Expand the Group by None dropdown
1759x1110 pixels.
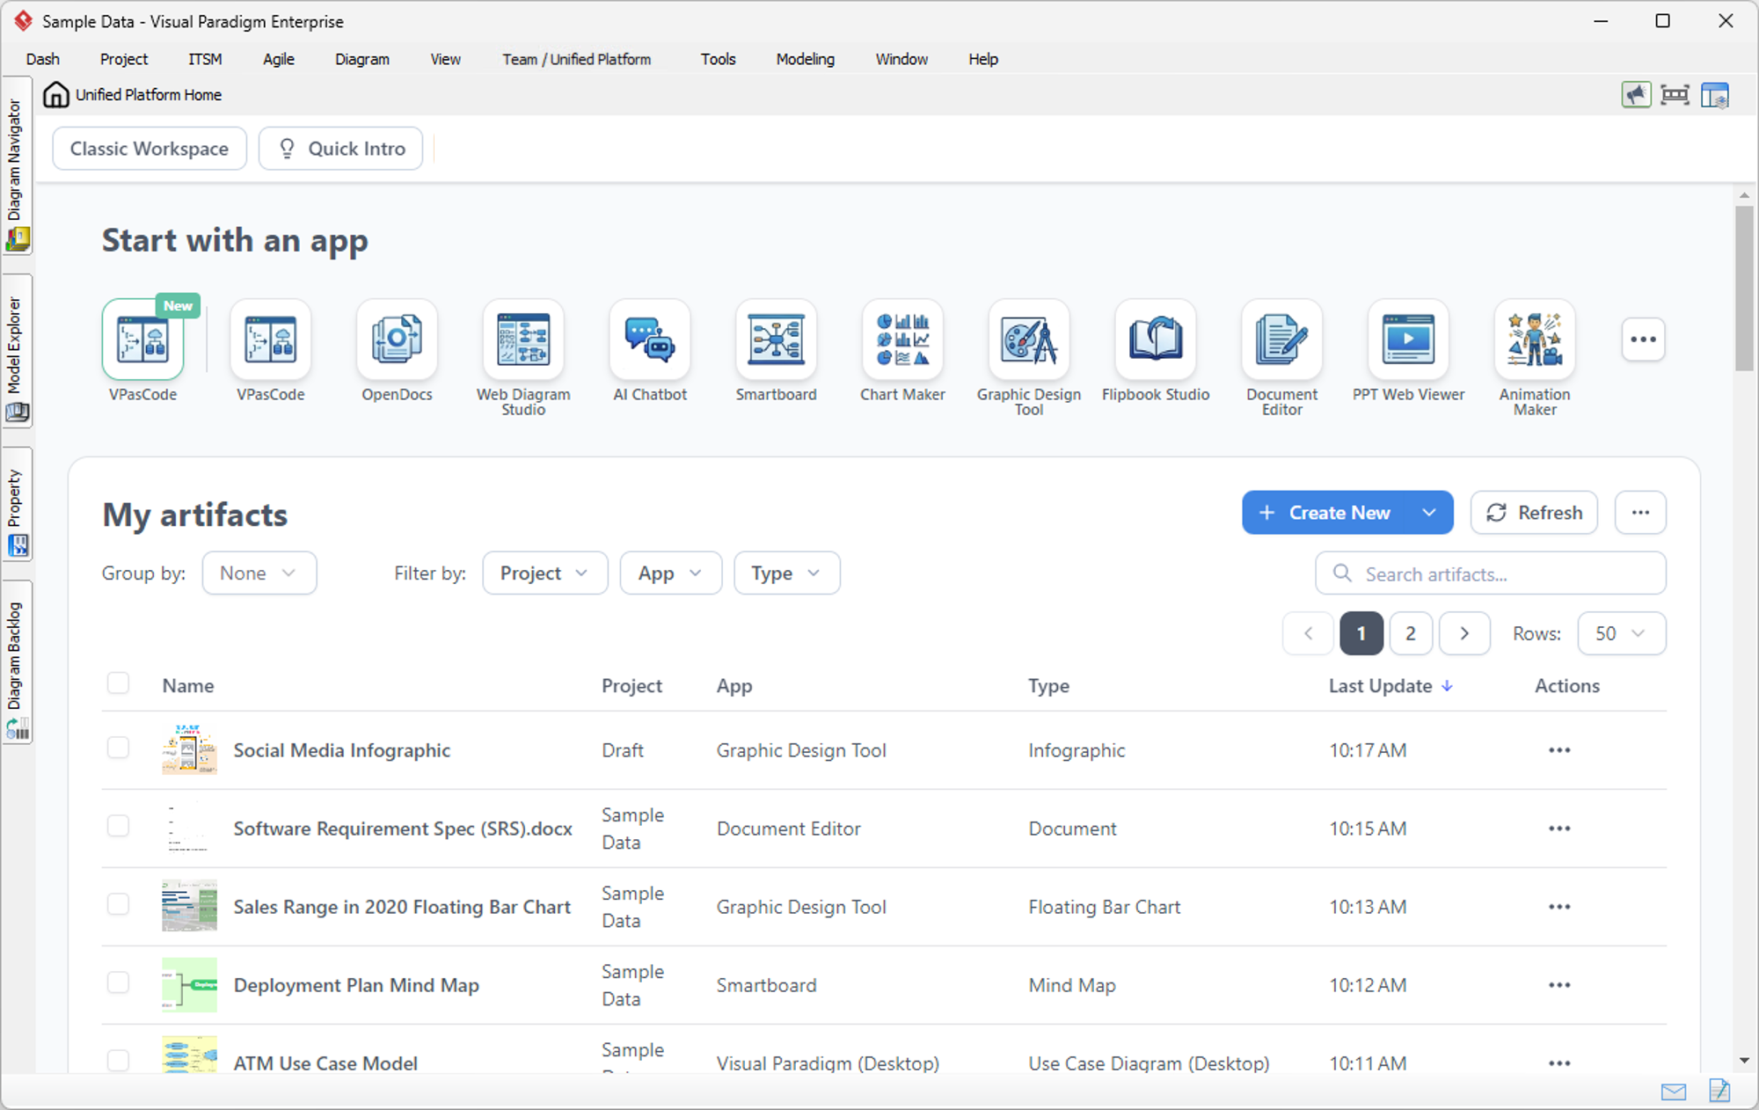259,573
